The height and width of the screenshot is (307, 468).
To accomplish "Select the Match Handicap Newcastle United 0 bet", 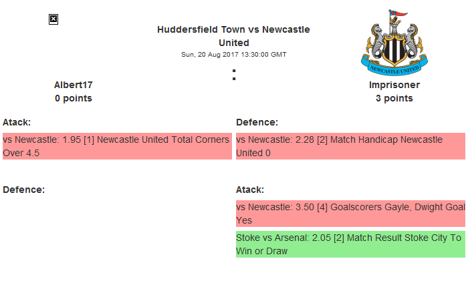I will tap(350, 146).
